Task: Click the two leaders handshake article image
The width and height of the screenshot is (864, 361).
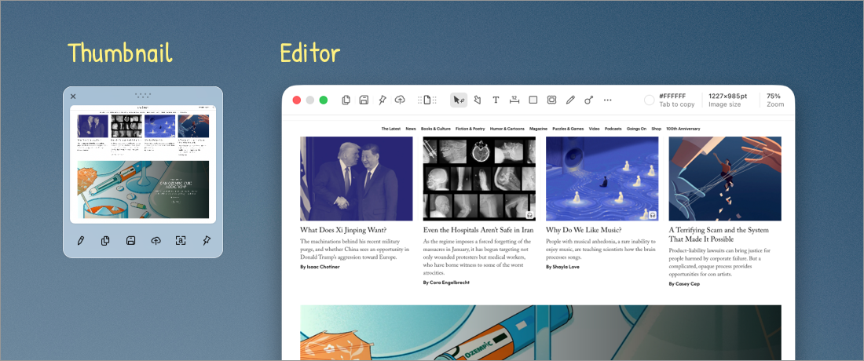Action: coord(357,179)
